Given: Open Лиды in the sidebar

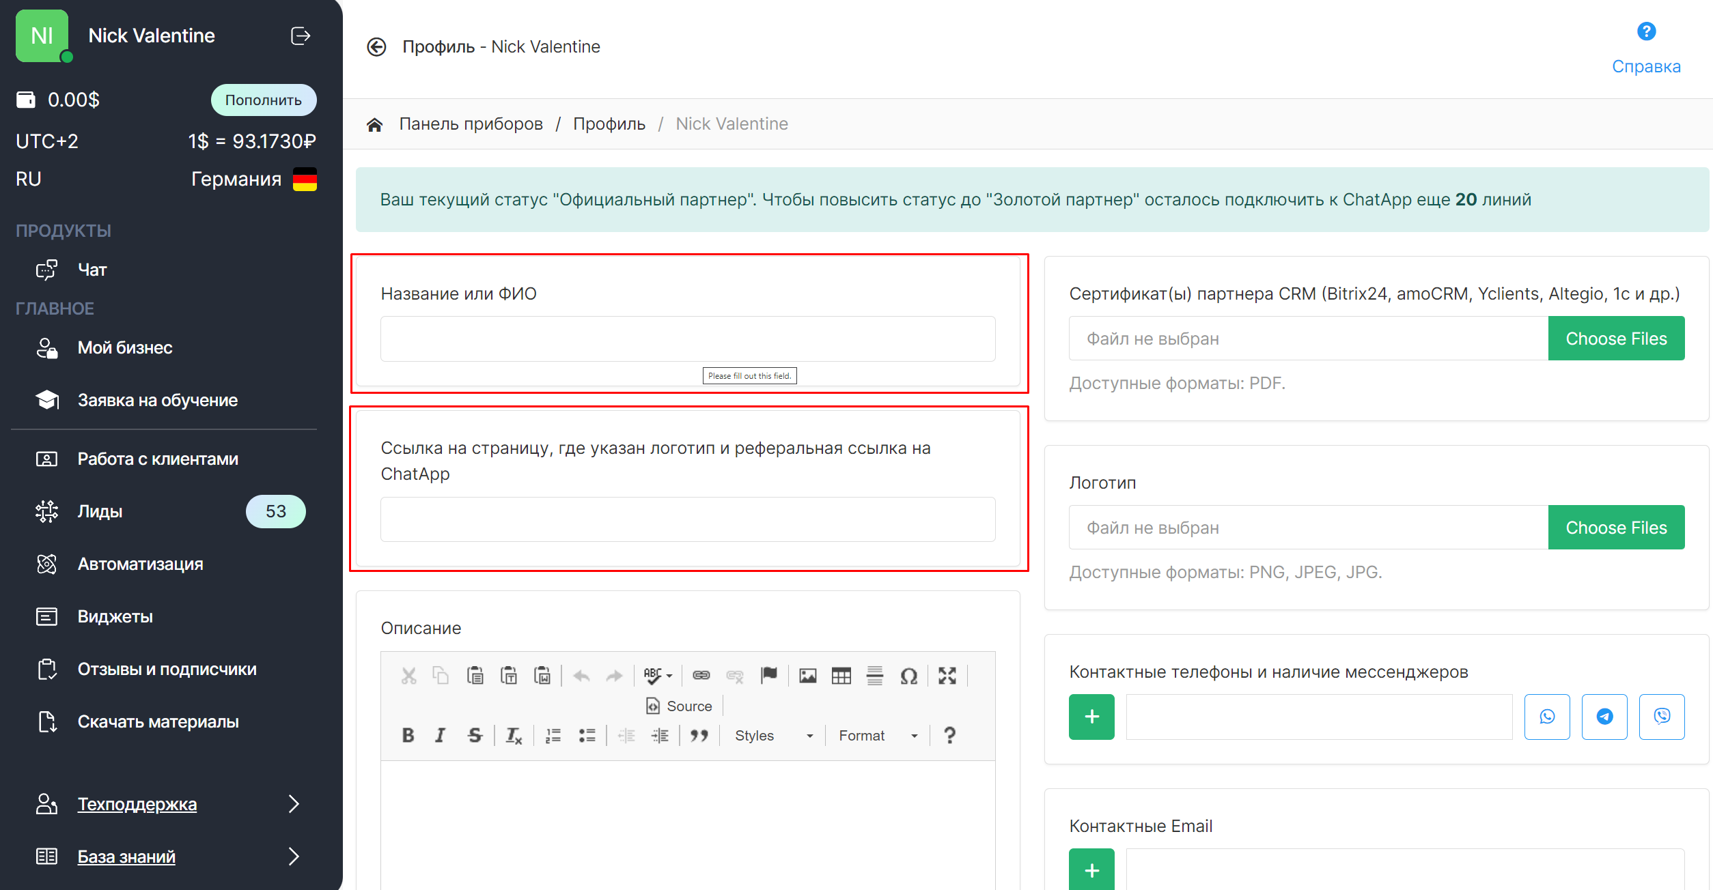Looking at the screenshot, I should [x=100, y=511].
